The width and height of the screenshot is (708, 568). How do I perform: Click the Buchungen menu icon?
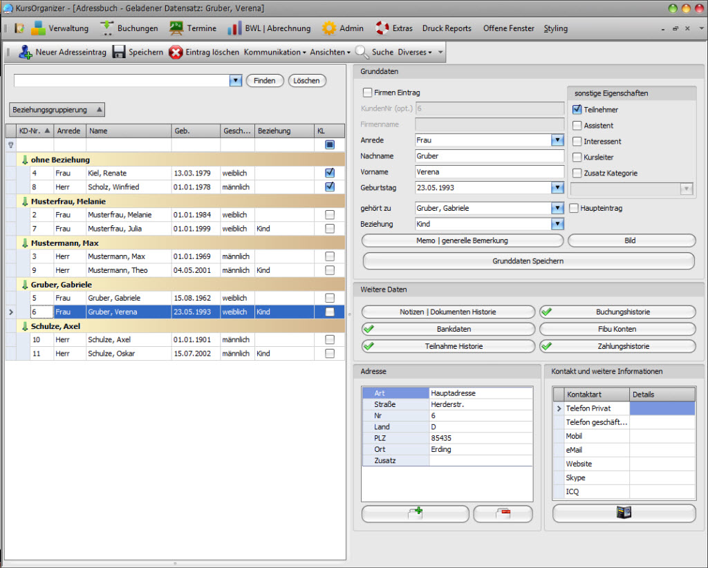pyautogui.click(x=106, y=28)
